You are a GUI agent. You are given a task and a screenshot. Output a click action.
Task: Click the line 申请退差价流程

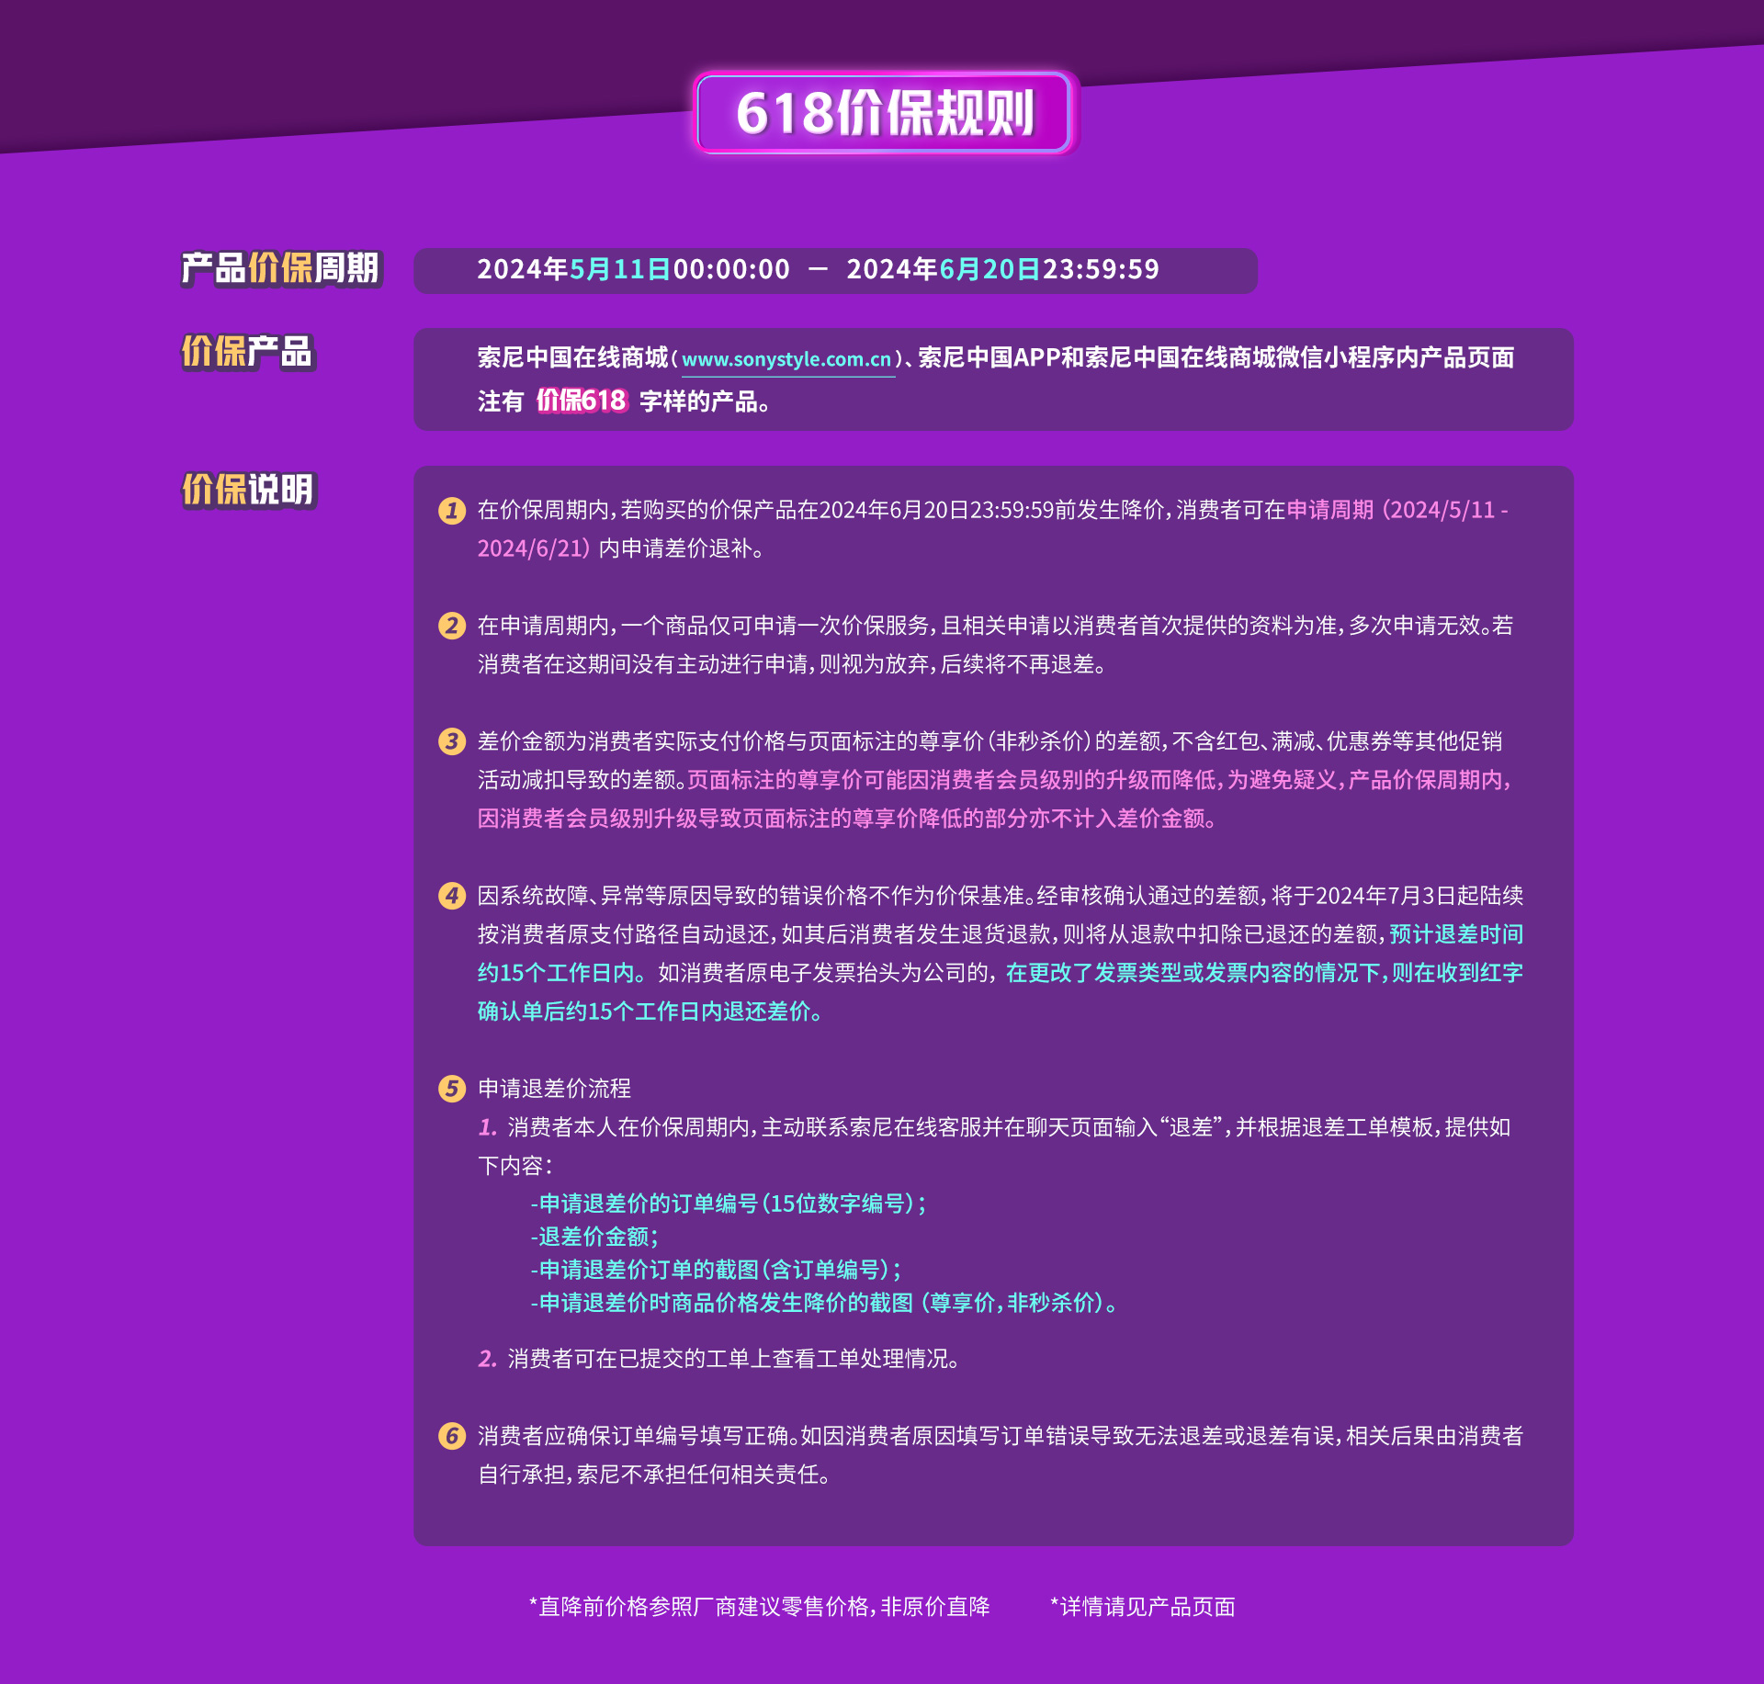[x=555, y=1089]
